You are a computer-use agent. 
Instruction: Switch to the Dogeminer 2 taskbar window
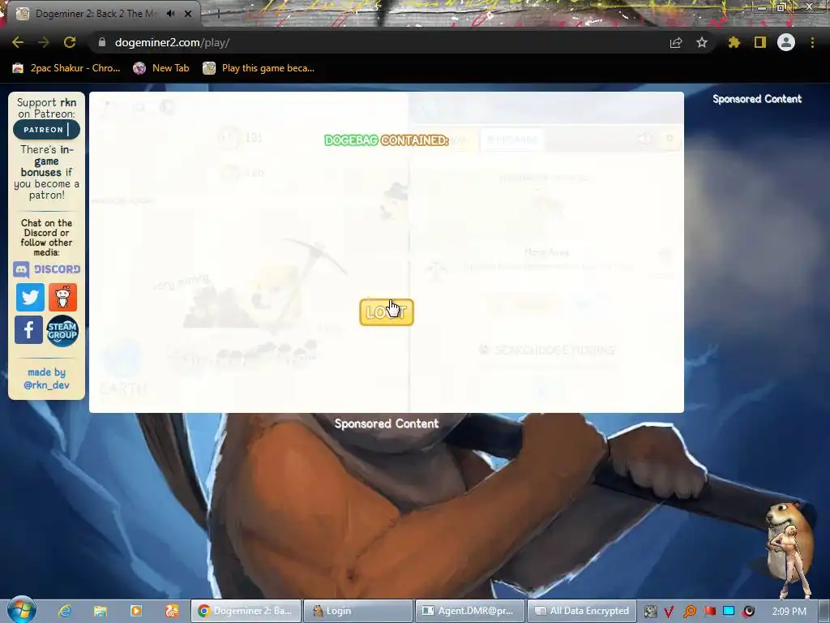tap(246, 611)
